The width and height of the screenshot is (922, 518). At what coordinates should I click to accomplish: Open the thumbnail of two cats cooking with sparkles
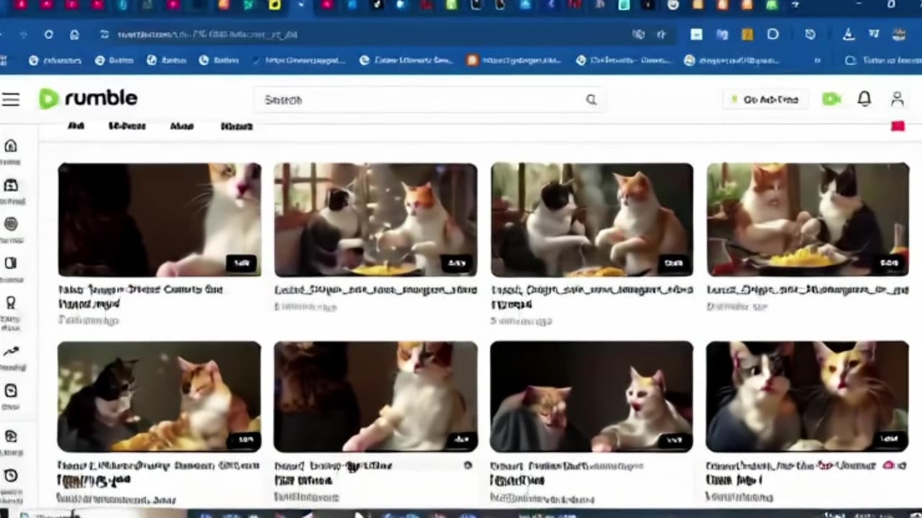coord(375,220)
